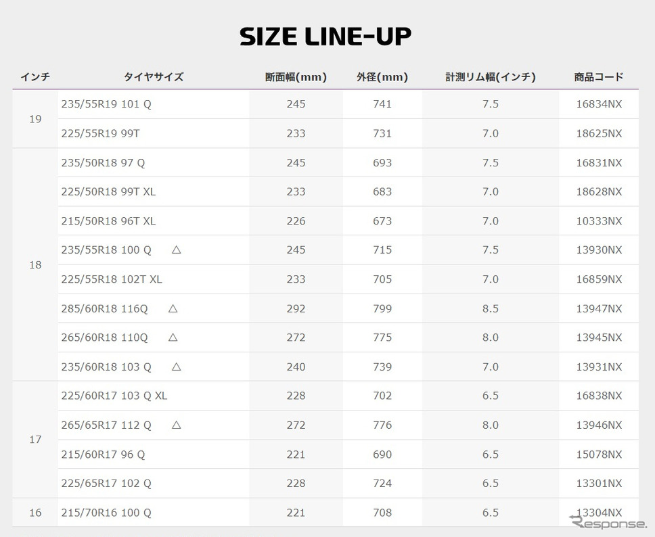Click product code 16834NX
Screen dimensions: 655x537
pyautogui.click(x=599, y=104)
